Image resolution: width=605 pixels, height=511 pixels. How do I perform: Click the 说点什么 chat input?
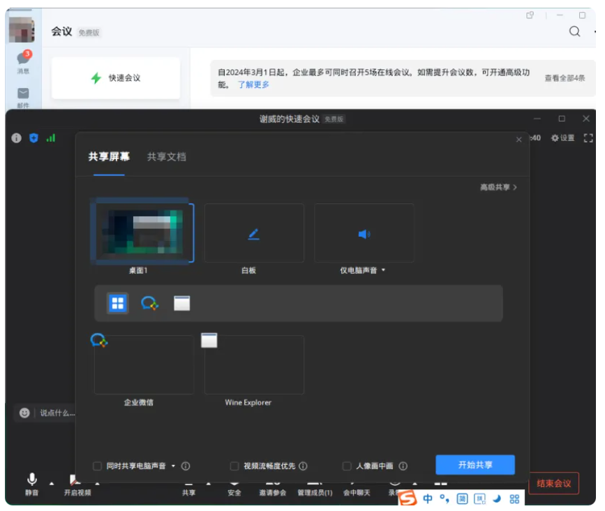click(57, 413)
